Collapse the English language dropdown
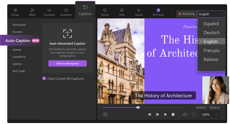This screenshot has width=230, height=124. (211, 14)
